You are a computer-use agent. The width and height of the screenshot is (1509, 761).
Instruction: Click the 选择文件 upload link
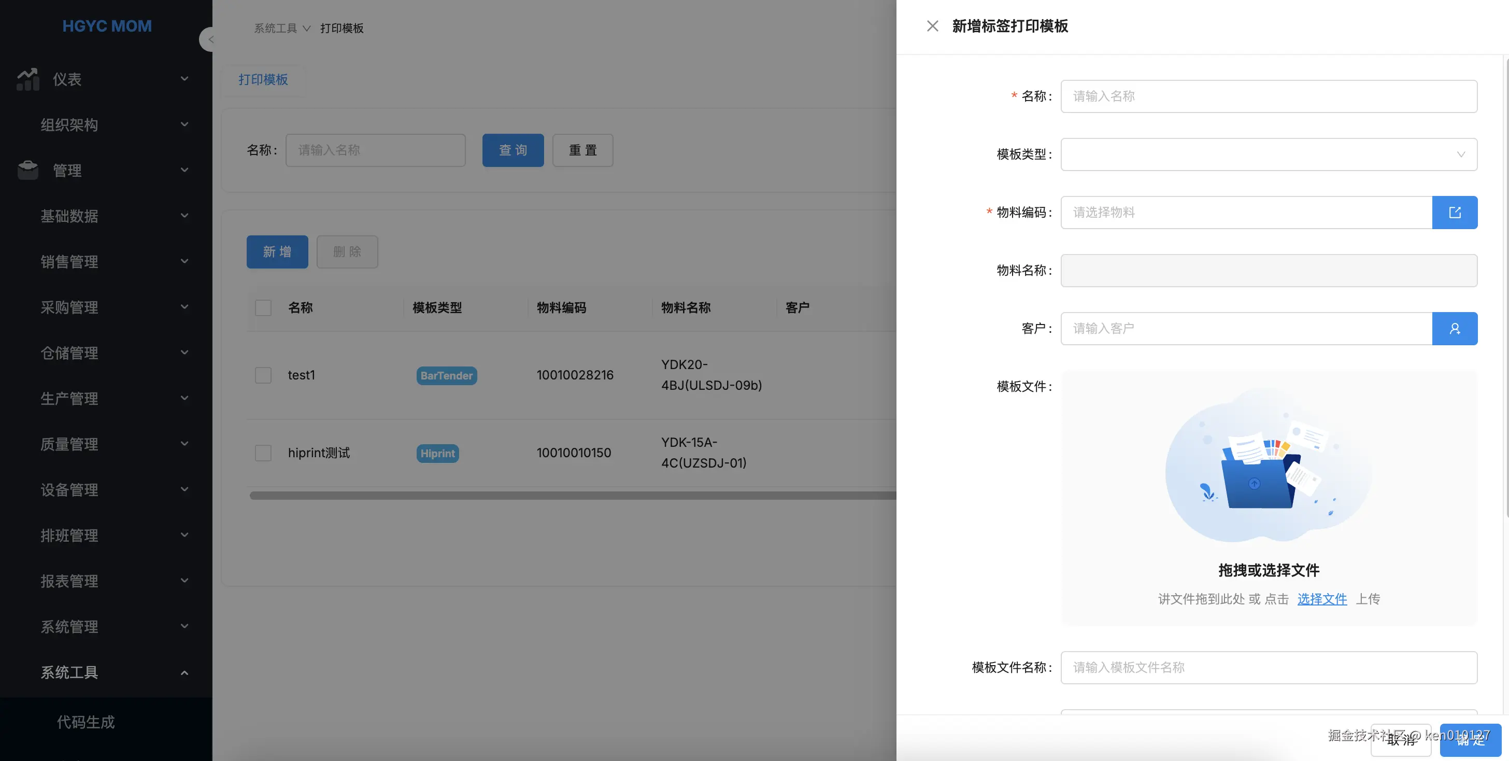[1321, 599]
